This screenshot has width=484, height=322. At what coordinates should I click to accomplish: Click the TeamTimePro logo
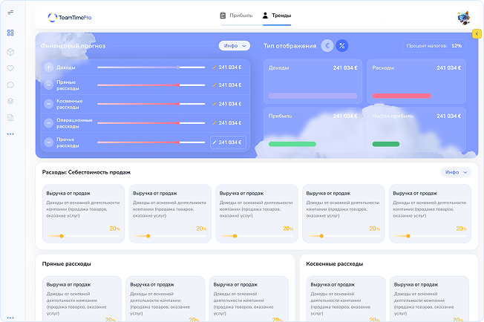point(71,16)
